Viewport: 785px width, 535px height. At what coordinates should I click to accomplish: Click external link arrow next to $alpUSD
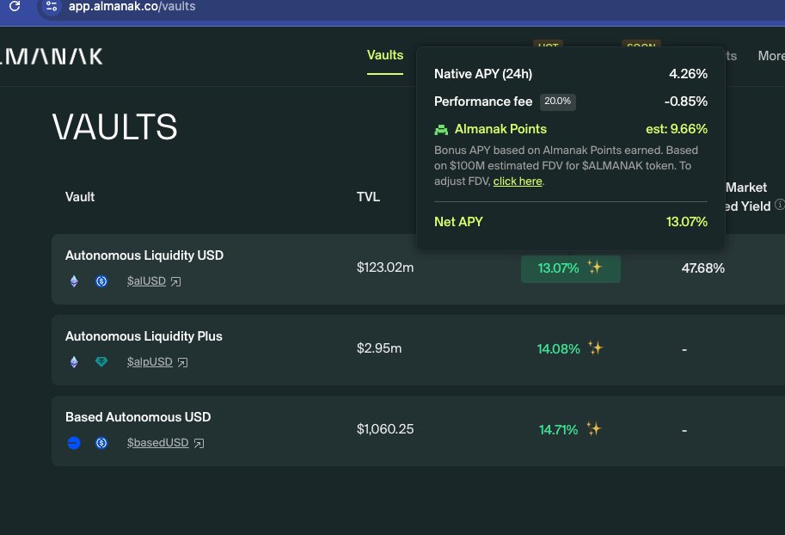(183, 362)
